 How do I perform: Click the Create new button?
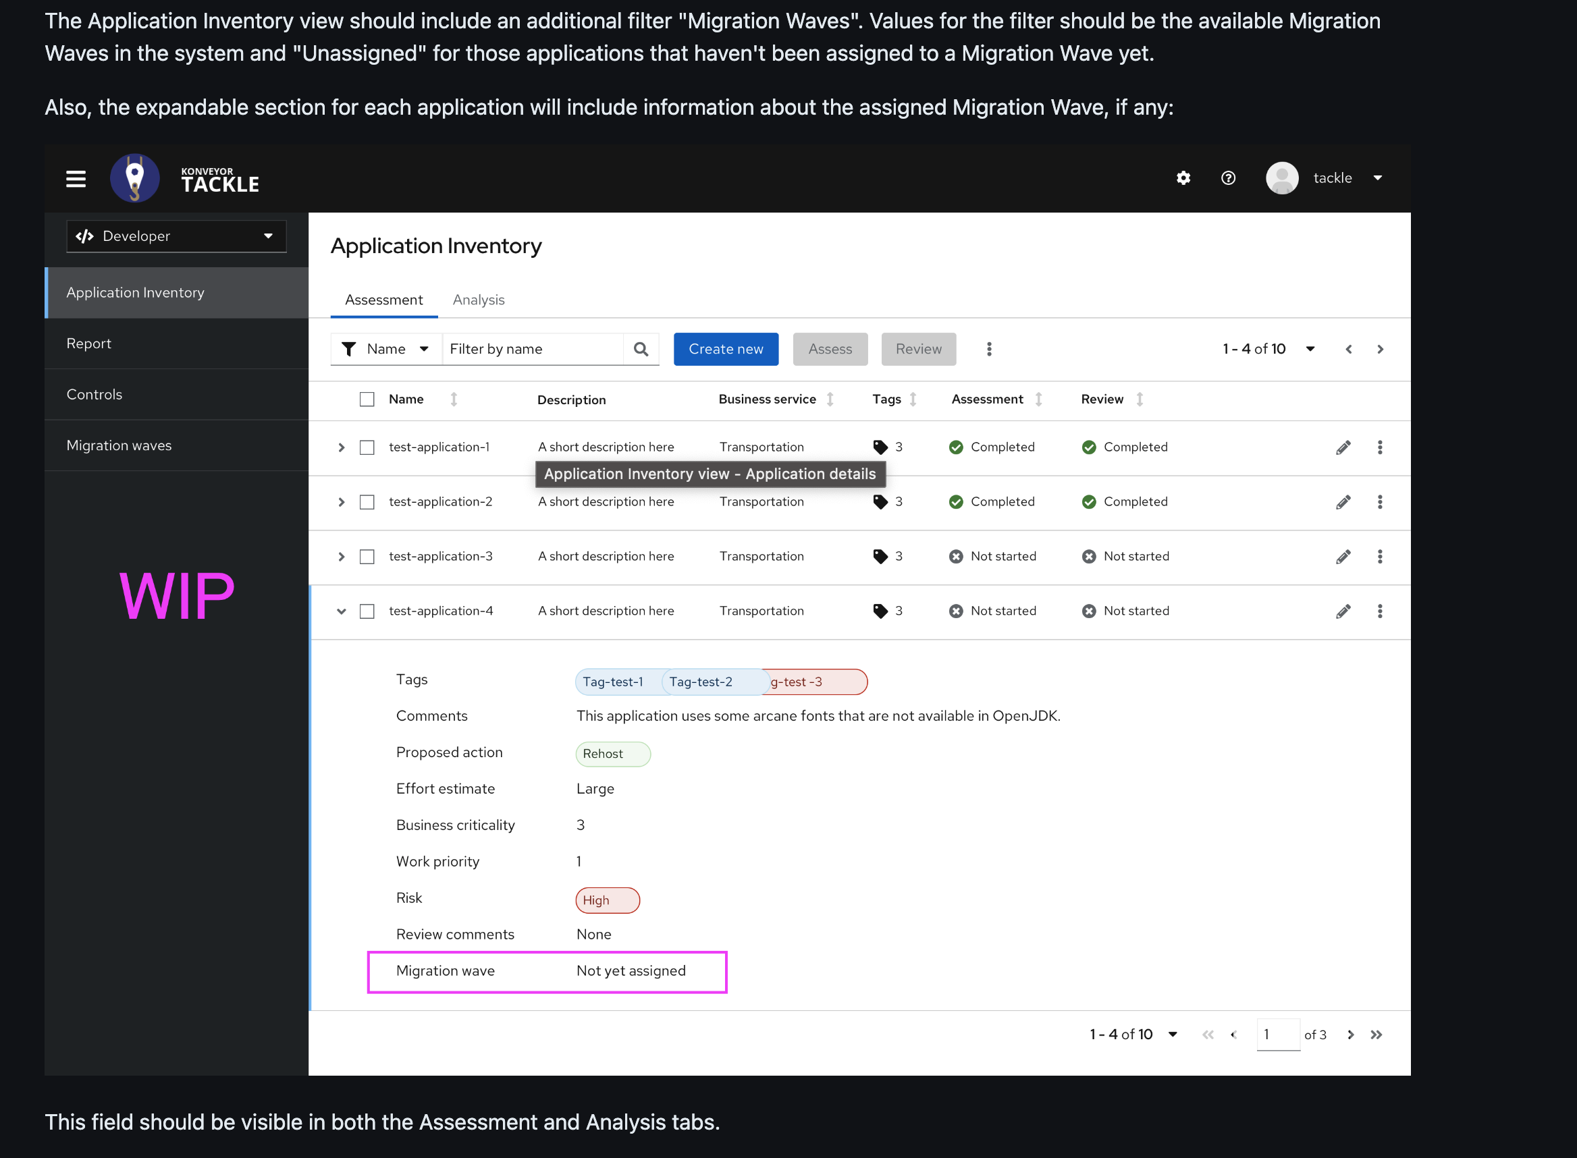(726, 348)
